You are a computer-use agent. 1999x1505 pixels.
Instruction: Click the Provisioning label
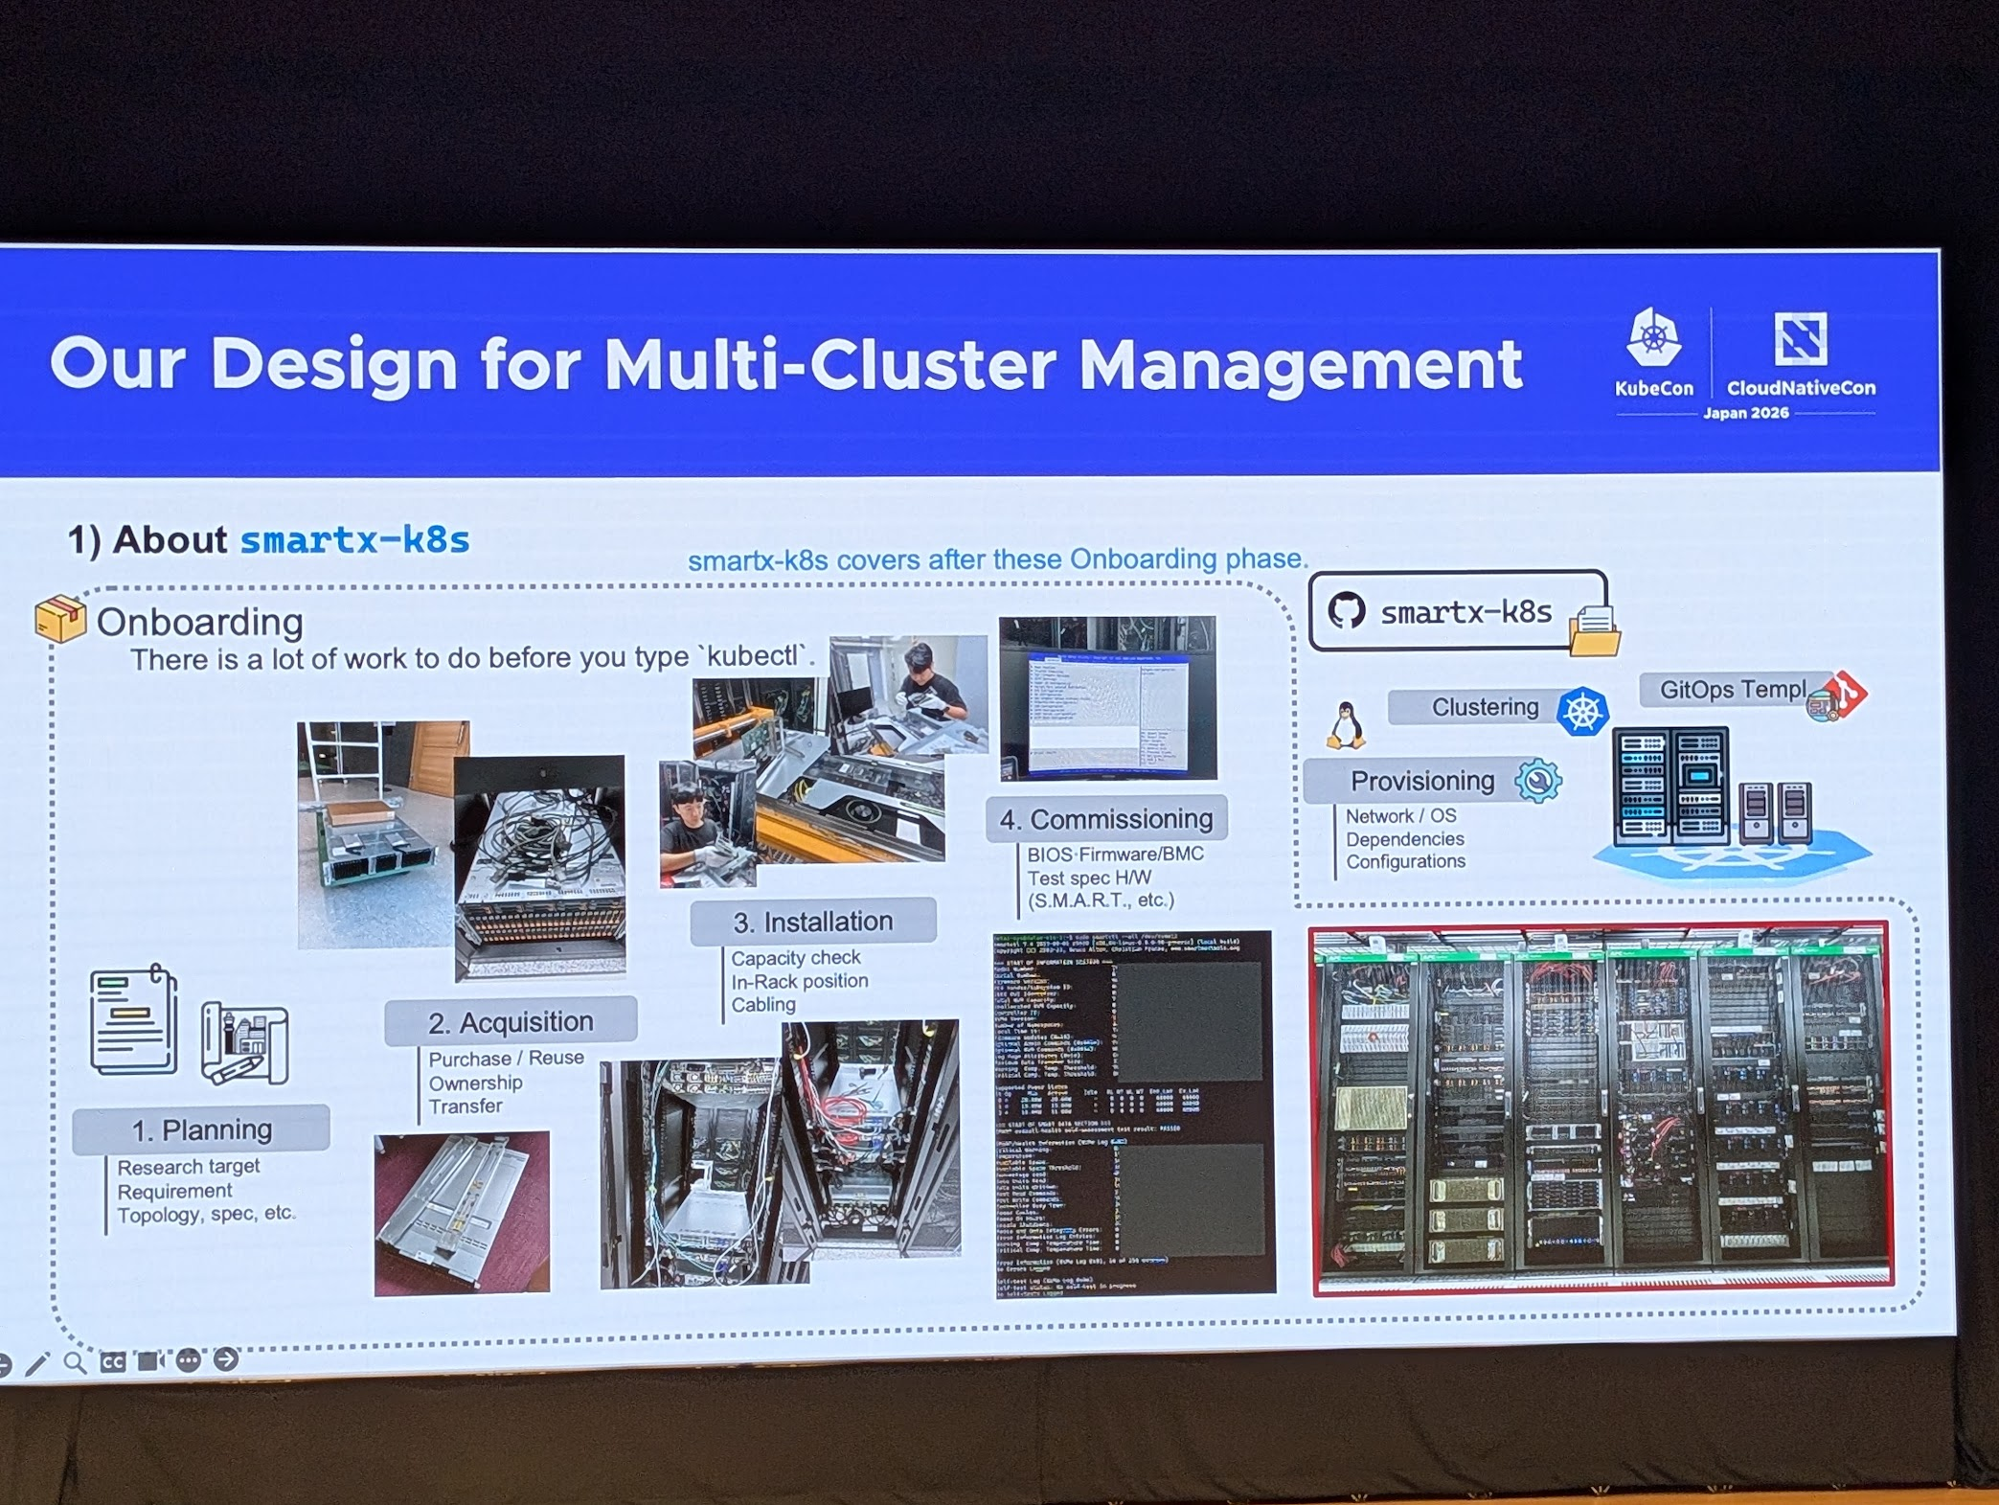pos(1422,781)
